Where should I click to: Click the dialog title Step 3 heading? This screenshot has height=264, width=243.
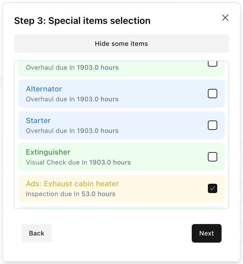[x=82, y=21]
